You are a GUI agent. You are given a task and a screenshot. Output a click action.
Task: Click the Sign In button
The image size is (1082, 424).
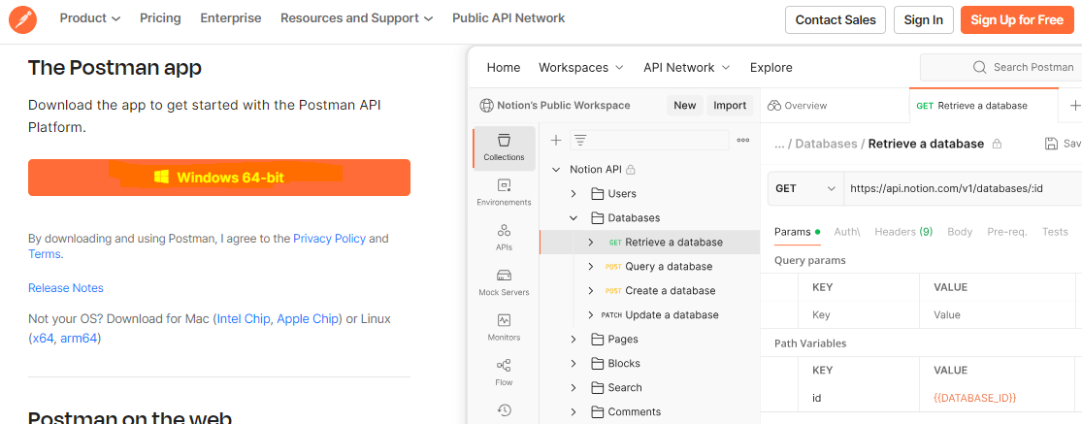[x=923, y=20]
